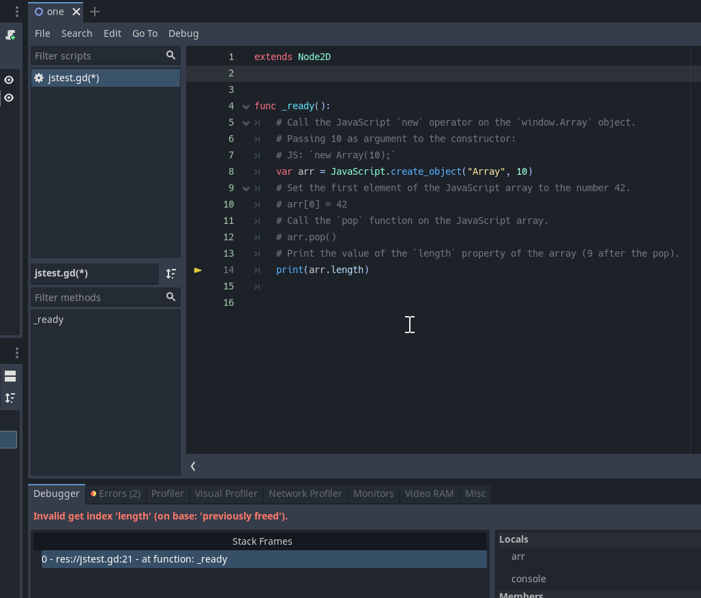Viewport: 701px width, 598px height.
Task: Click the yellow execution arrow at line 14
Action: pos(198,270)
